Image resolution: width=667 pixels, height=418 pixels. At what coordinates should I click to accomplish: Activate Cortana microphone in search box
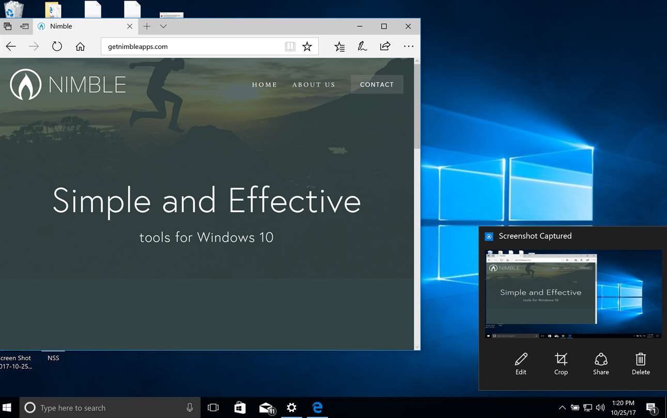(x=190, y=408)
